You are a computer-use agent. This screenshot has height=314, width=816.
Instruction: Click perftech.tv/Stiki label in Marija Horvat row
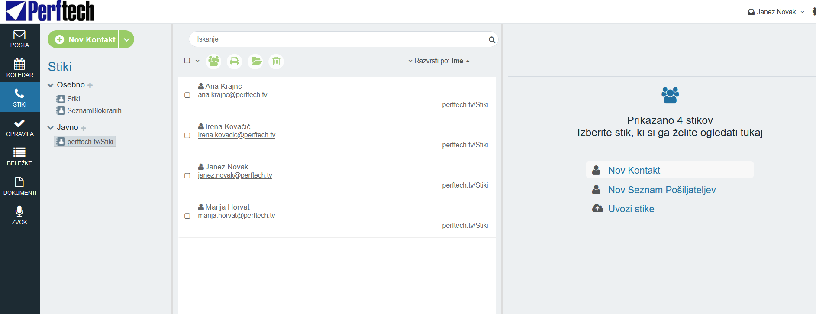(x=465, y=225)
